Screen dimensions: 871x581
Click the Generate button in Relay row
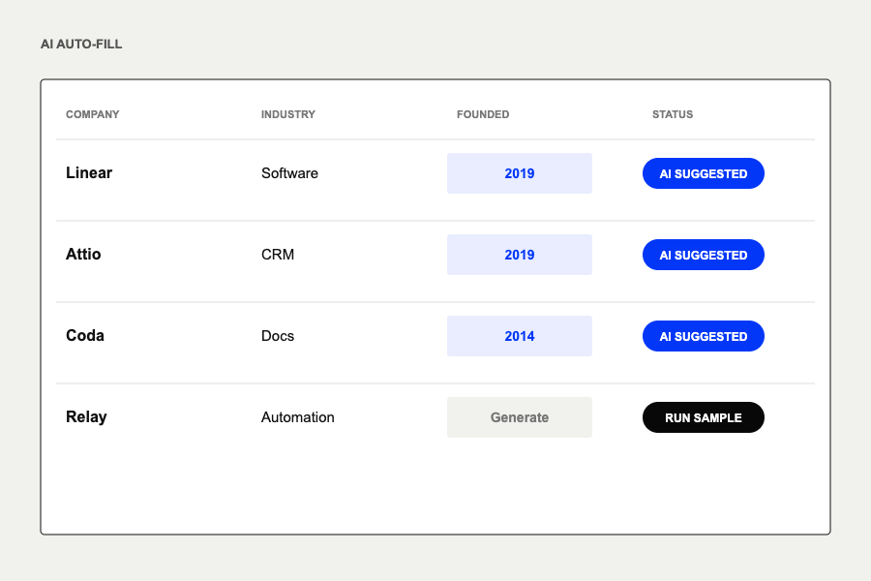coord(520,417)
